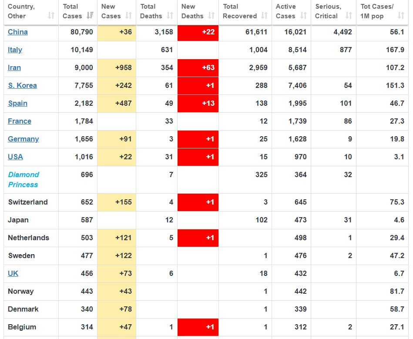Click the UK country link
Viewport: 413px width, 339px height.
(x=13, y=274)
